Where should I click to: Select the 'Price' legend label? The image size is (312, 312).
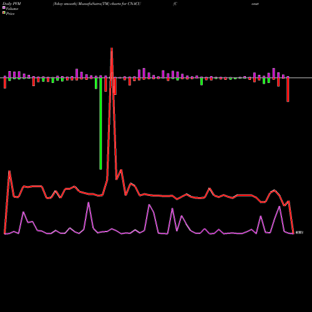click(10, 14)
